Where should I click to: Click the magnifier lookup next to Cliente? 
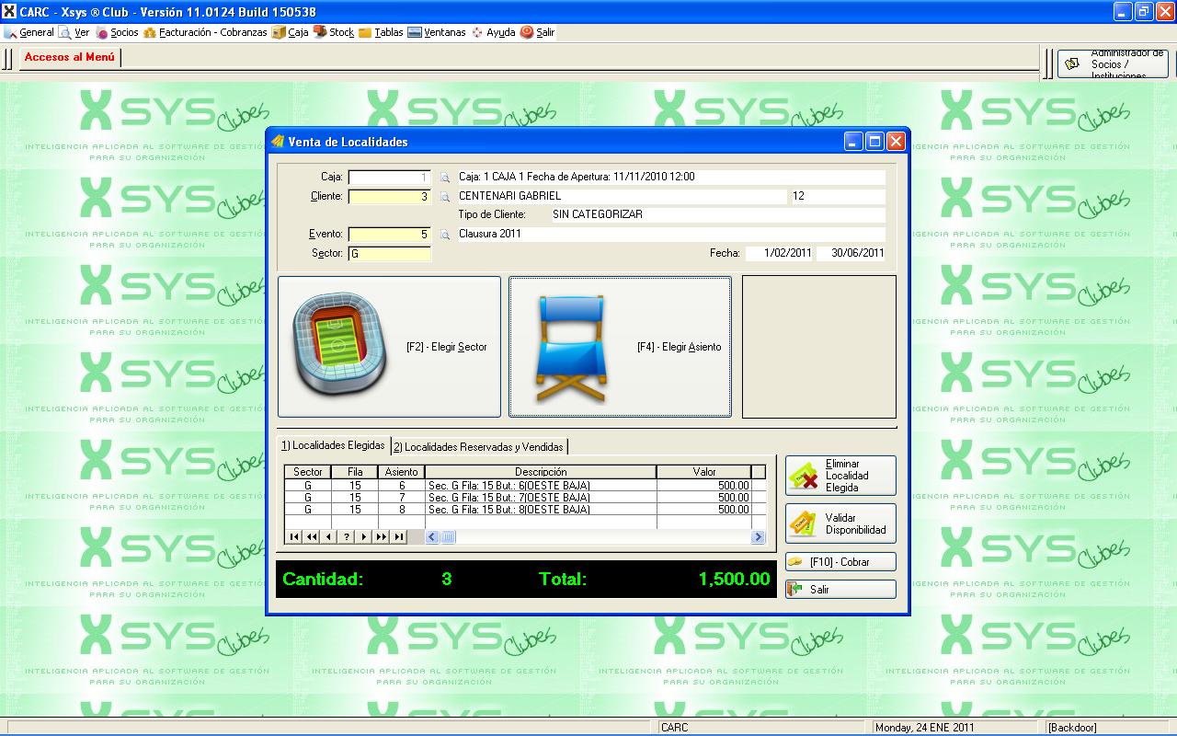point(444,197)
